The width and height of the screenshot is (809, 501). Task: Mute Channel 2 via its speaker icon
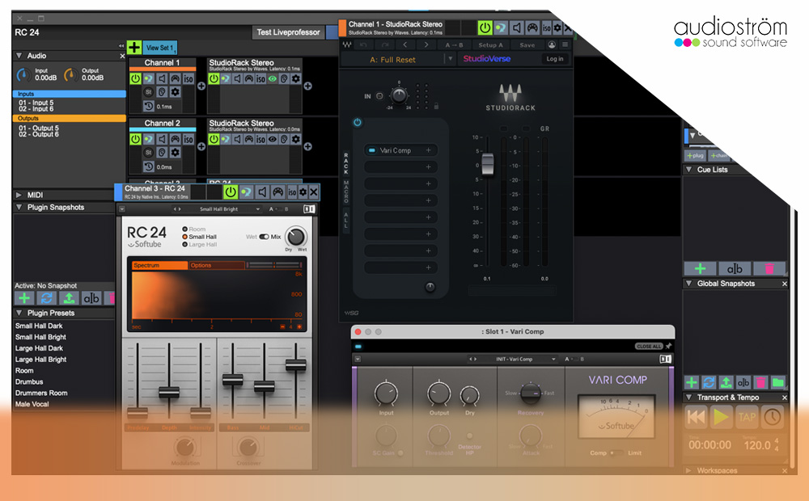tap(162, 138)
